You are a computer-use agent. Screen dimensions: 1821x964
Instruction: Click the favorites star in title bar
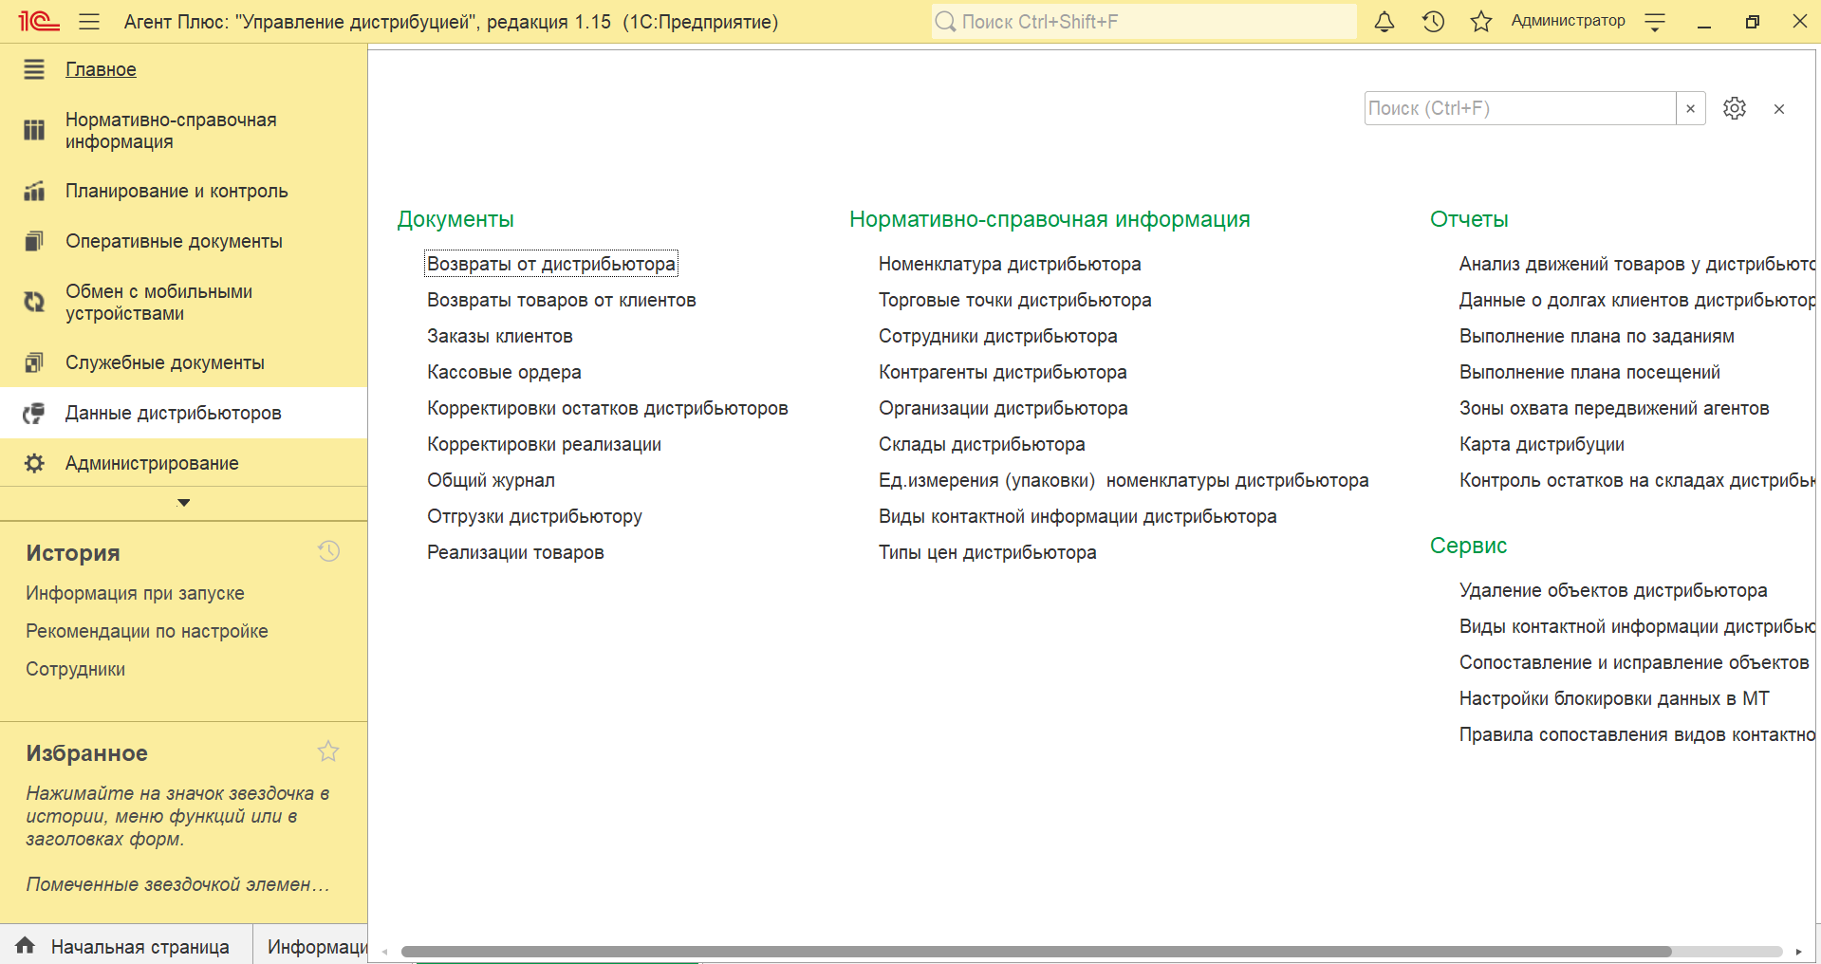pos(1480,22)
